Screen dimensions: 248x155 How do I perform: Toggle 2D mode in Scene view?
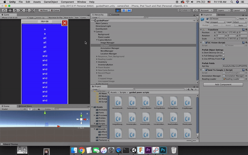[x=24, y=109]
